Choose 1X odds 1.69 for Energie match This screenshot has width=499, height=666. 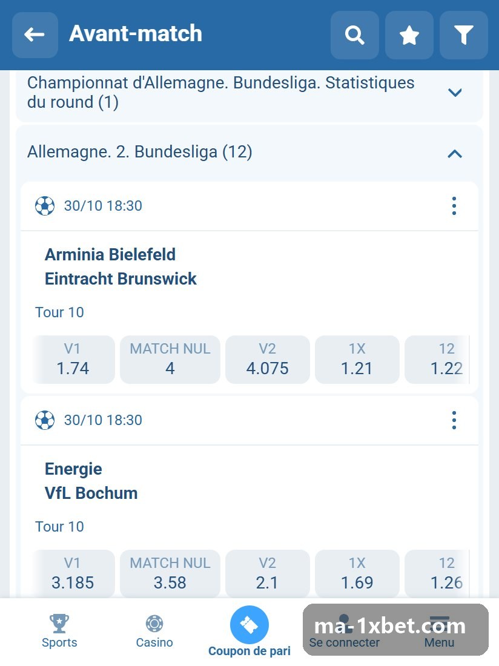pos(357,573)
